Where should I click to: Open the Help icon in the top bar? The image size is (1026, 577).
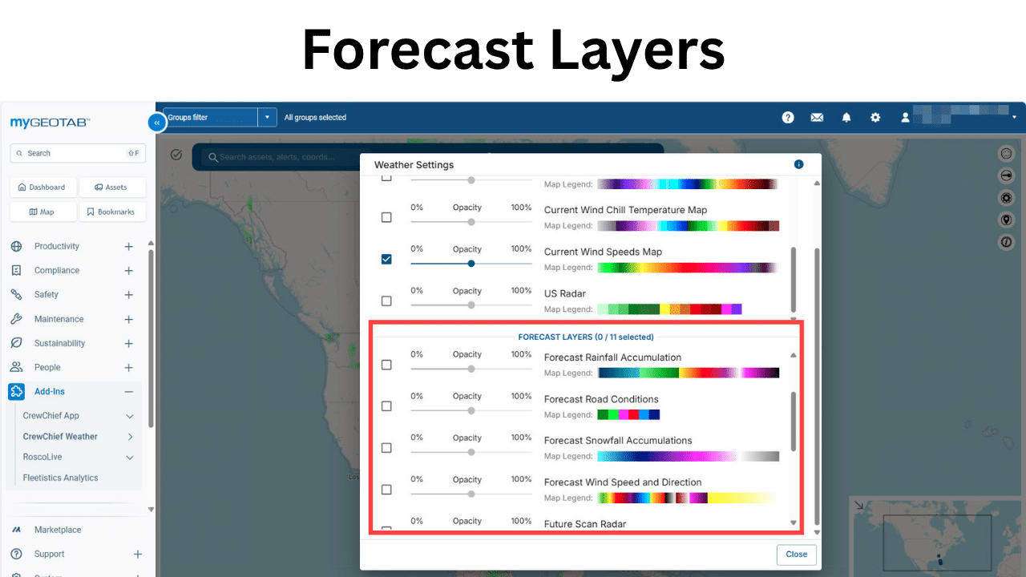[788, 117]
